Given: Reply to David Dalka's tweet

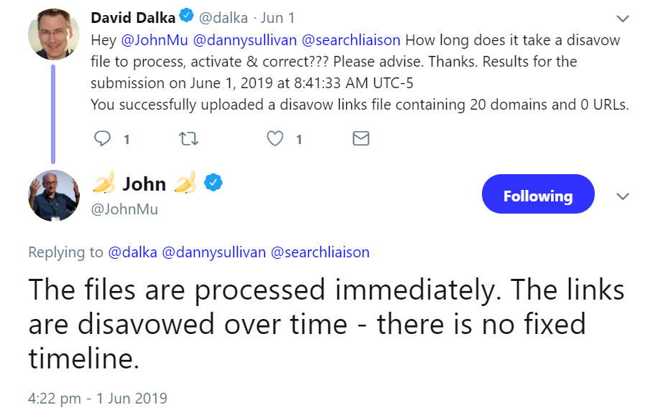Looking at the screenshot, I should (x=103, y=138).
